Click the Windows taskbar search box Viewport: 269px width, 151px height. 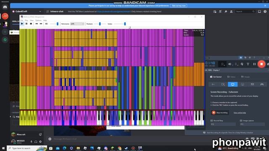coord(27,148)
